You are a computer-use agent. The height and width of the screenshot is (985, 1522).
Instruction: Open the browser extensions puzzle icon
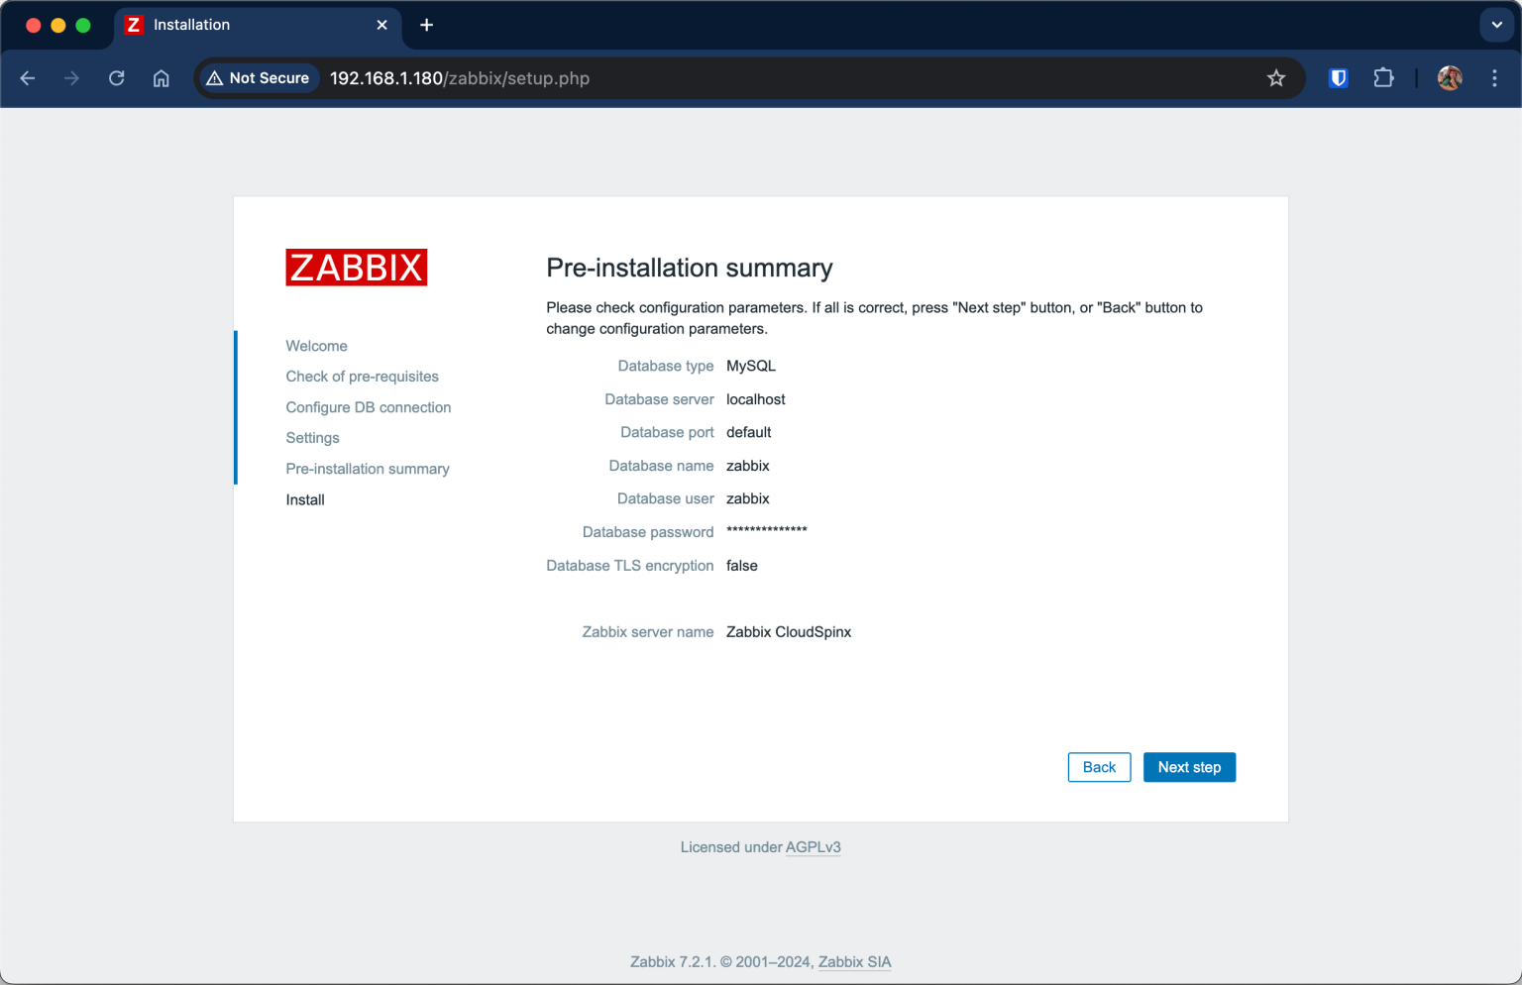pos(1383,77)
